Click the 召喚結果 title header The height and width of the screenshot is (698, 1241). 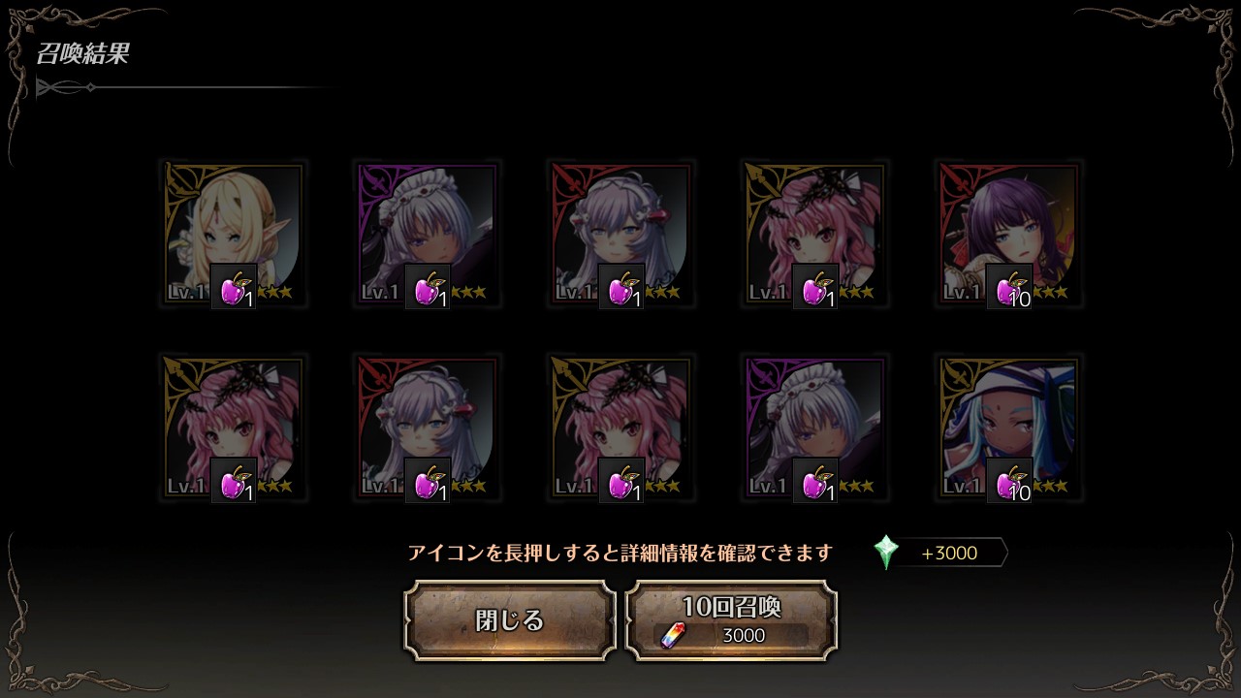point(83,54)
